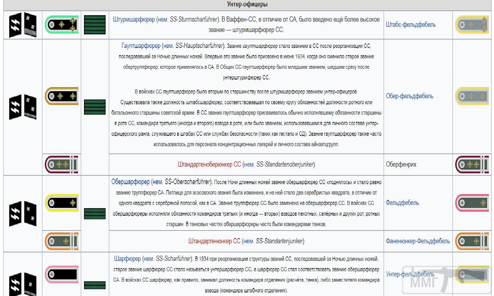Open the Шарфюрер SS shoulder strap image

(62, 274)
